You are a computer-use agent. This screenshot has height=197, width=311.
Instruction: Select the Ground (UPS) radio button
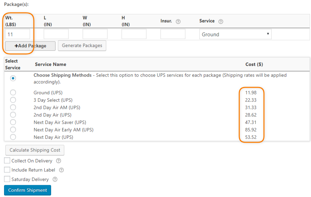(13, 92)
